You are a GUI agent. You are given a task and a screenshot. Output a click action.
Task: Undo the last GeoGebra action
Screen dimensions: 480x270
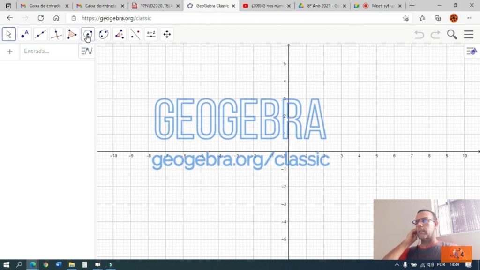(x=419, y=35)
